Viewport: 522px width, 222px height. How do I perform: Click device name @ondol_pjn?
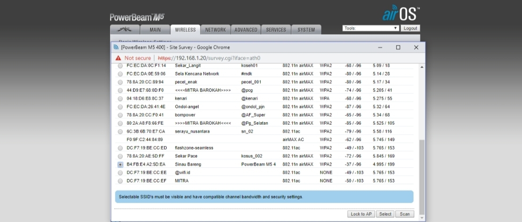point(253,107)
